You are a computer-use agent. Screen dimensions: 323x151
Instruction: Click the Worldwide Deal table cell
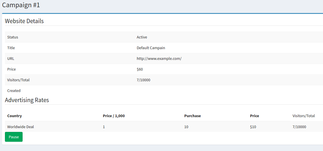(x=21, y=127)
